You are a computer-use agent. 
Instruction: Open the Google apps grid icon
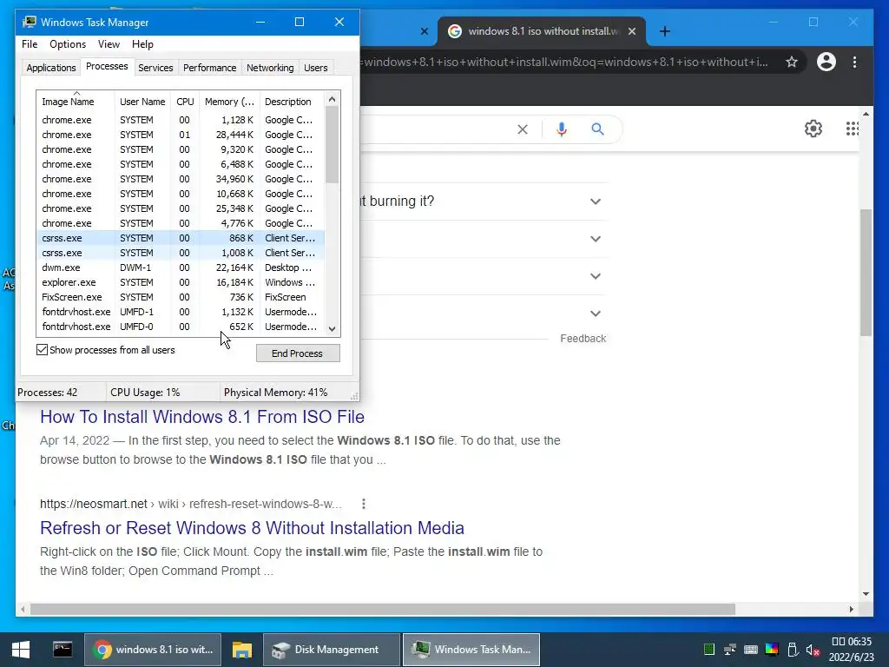(x=853, y=129)
